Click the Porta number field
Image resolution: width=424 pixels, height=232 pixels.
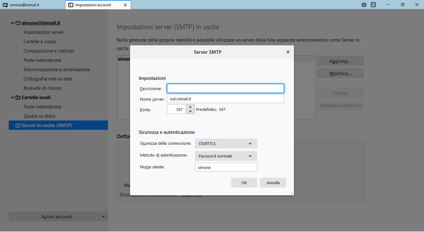[176, 109]
